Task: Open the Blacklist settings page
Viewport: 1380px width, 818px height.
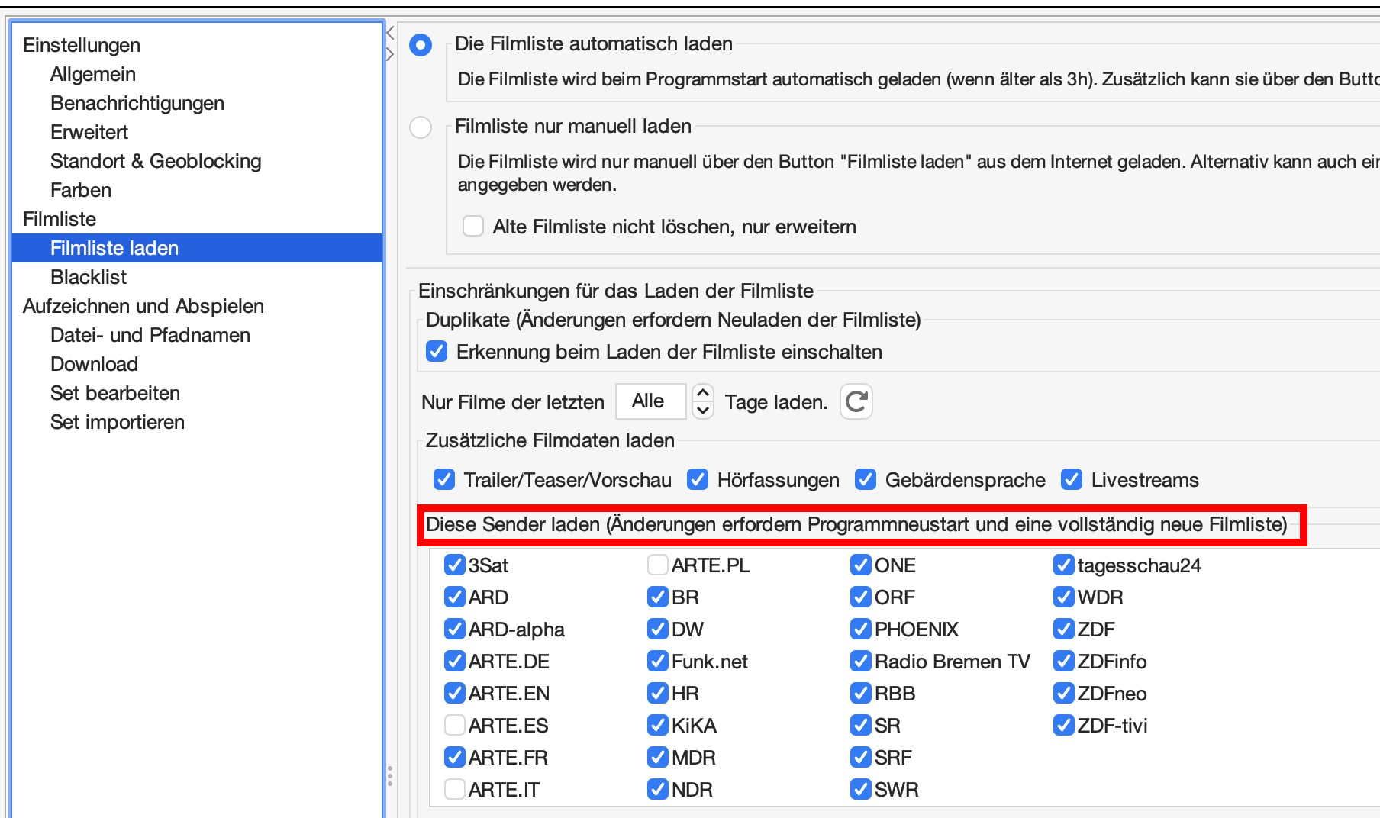Action: point(89,277)
